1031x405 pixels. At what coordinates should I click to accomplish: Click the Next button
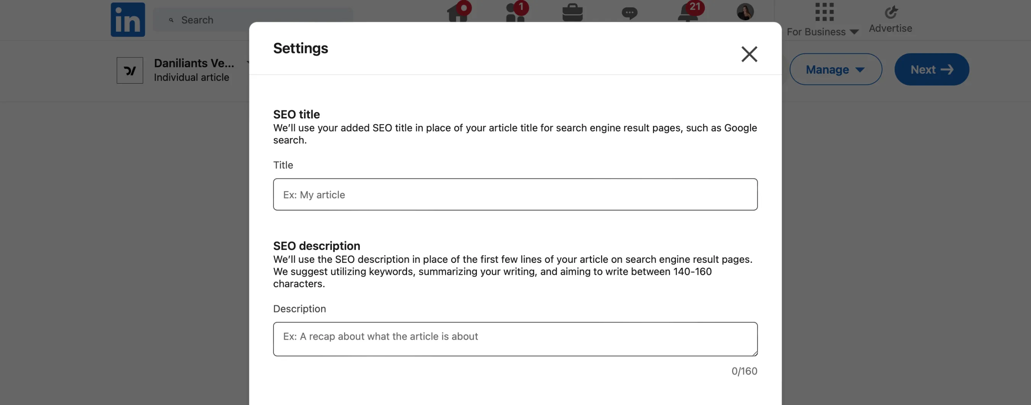coord(931,69)
